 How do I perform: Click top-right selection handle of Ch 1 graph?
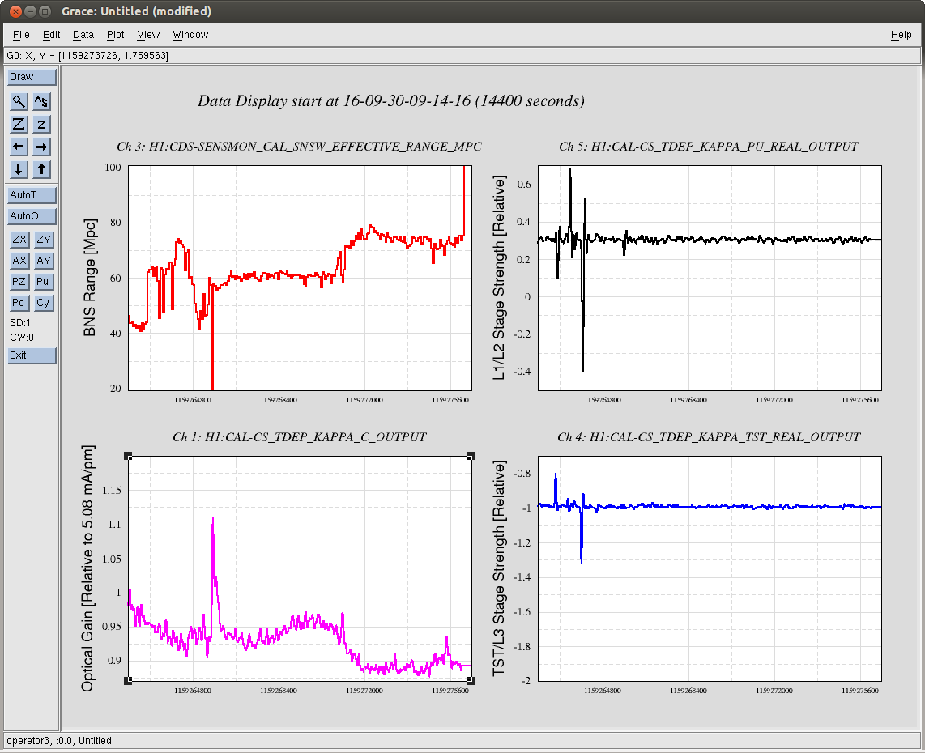(x=471, y=456)
